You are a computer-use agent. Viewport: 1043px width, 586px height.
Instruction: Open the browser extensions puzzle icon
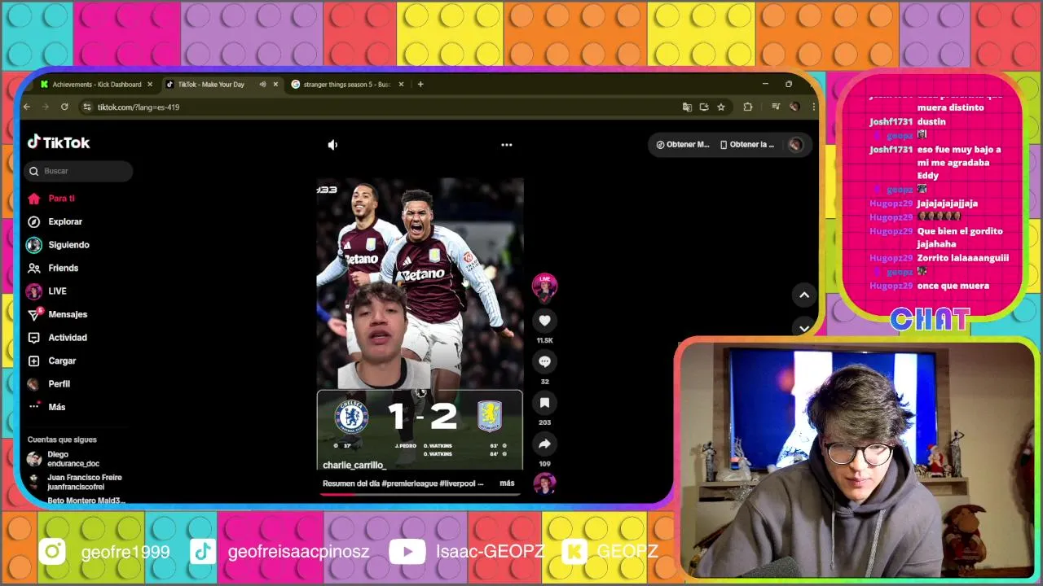click(747, 107)
